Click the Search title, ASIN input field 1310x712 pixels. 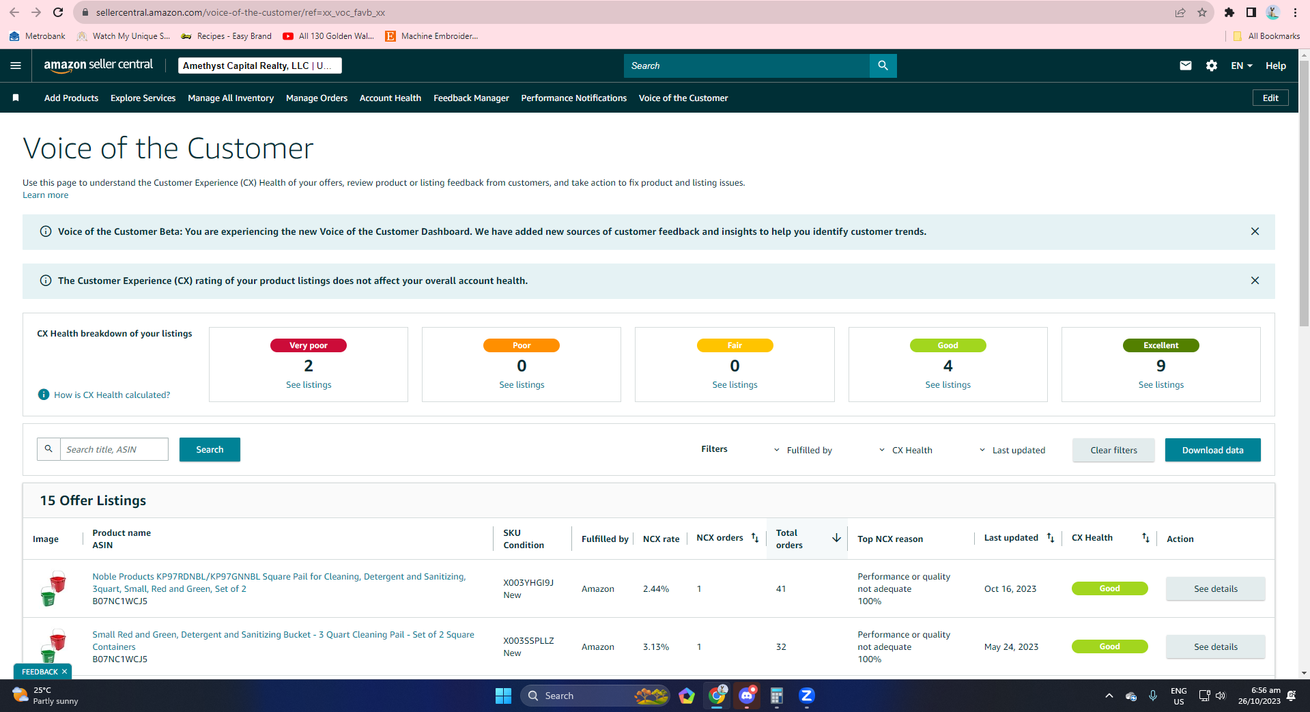tap(114, 449)
